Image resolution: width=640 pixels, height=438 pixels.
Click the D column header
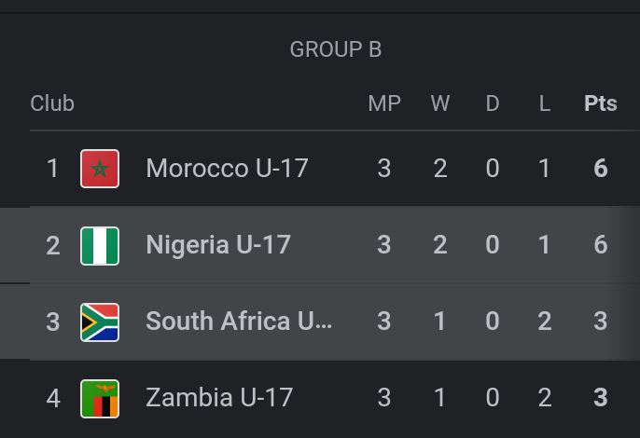click(493, 103)
